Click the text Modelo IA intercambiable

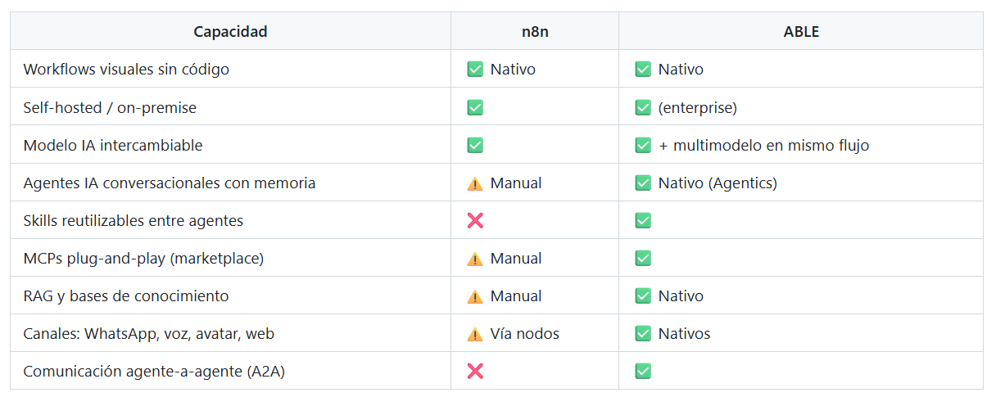(x=113, y=145)
